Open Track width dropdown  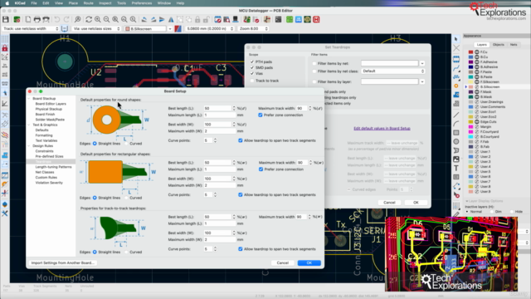tap(31, 29)
